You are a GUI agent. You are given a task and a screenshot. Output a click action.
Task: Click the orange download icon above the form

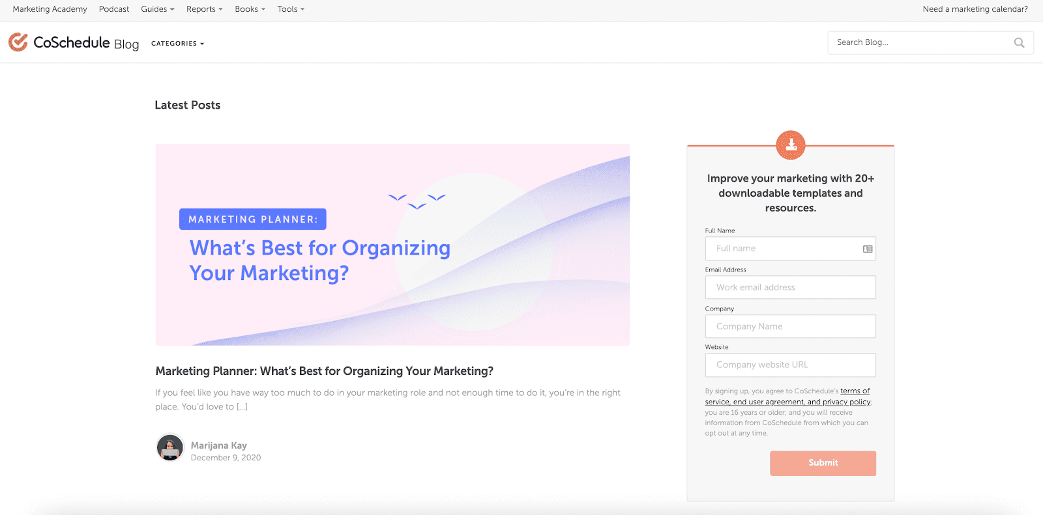point(791,145)
